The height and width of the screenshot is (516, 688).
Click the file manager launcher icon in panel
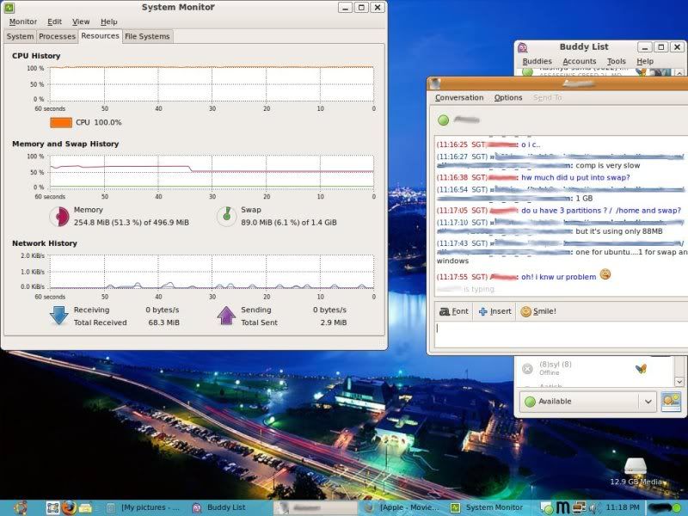85,508
